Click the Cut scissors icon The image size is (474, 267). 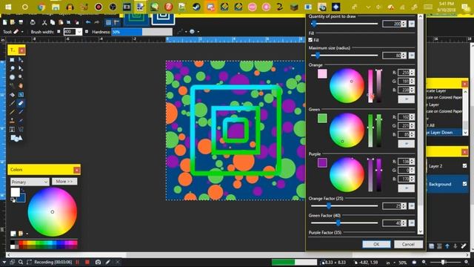point(44,22)
